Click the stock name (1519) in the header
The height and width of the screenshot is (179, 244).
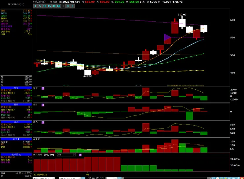point(39,2)
